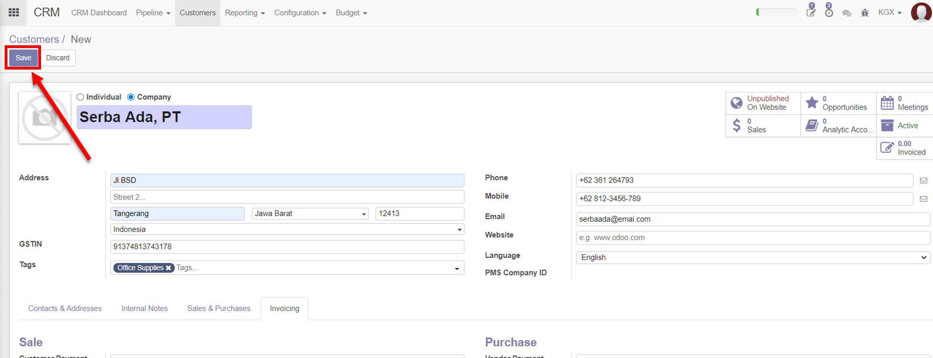
Task: Open the Customers menu item
Action: (x=197, y=13)
